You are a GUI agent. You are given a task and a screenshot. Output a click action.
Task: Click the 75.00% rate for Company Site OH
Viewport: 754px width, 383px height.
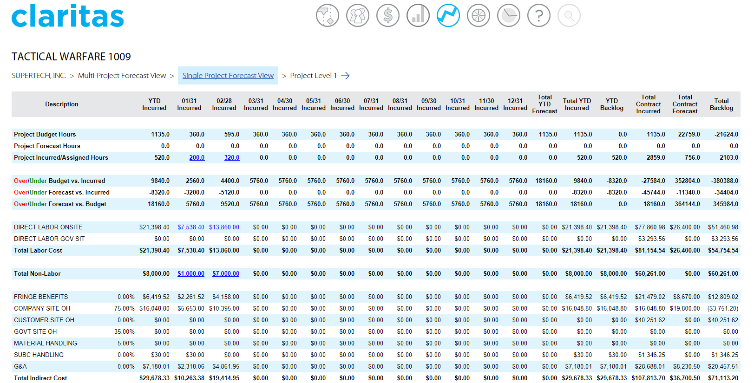click(125, 308)
